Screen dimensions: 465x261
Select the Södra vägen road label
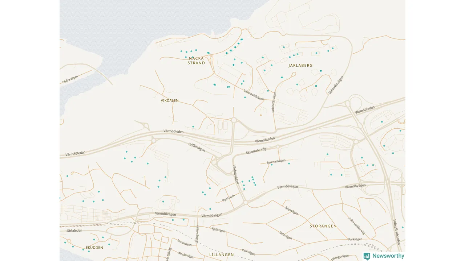point(70,79)
